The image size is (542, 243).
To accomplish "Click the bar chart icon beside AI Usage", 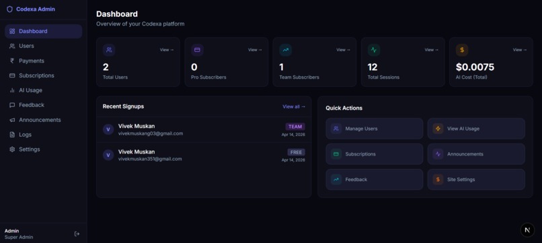I will pyautogui.click(x=12, y=90).
